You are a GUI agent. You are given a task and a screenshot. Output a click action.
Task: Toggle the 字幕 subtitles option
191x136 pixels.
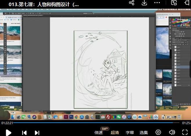(130, 133)
